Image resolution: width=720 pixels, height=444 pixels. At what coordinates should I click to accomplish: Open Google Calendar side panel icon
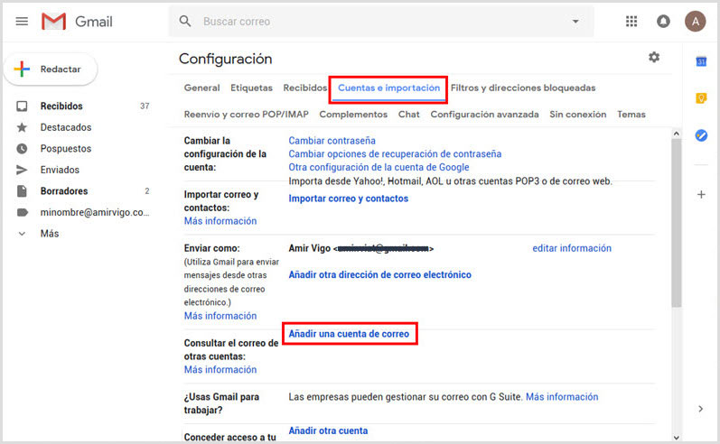pyautogui.click(x=701, y=61)
